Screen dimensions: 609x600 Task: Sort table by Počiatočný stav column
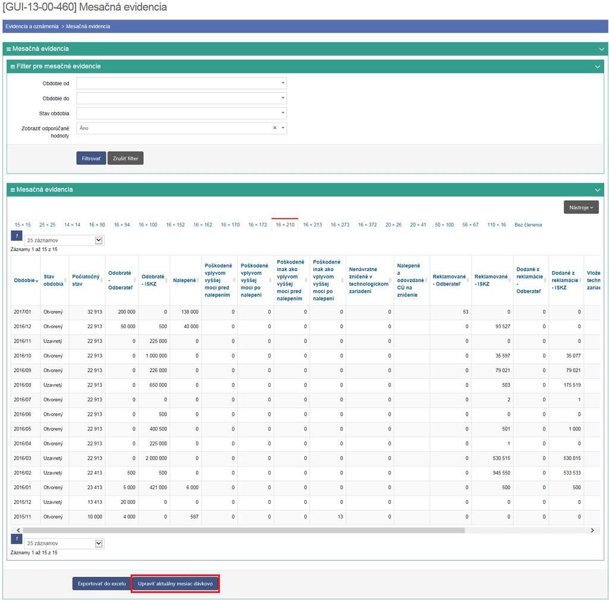(87, 281)
